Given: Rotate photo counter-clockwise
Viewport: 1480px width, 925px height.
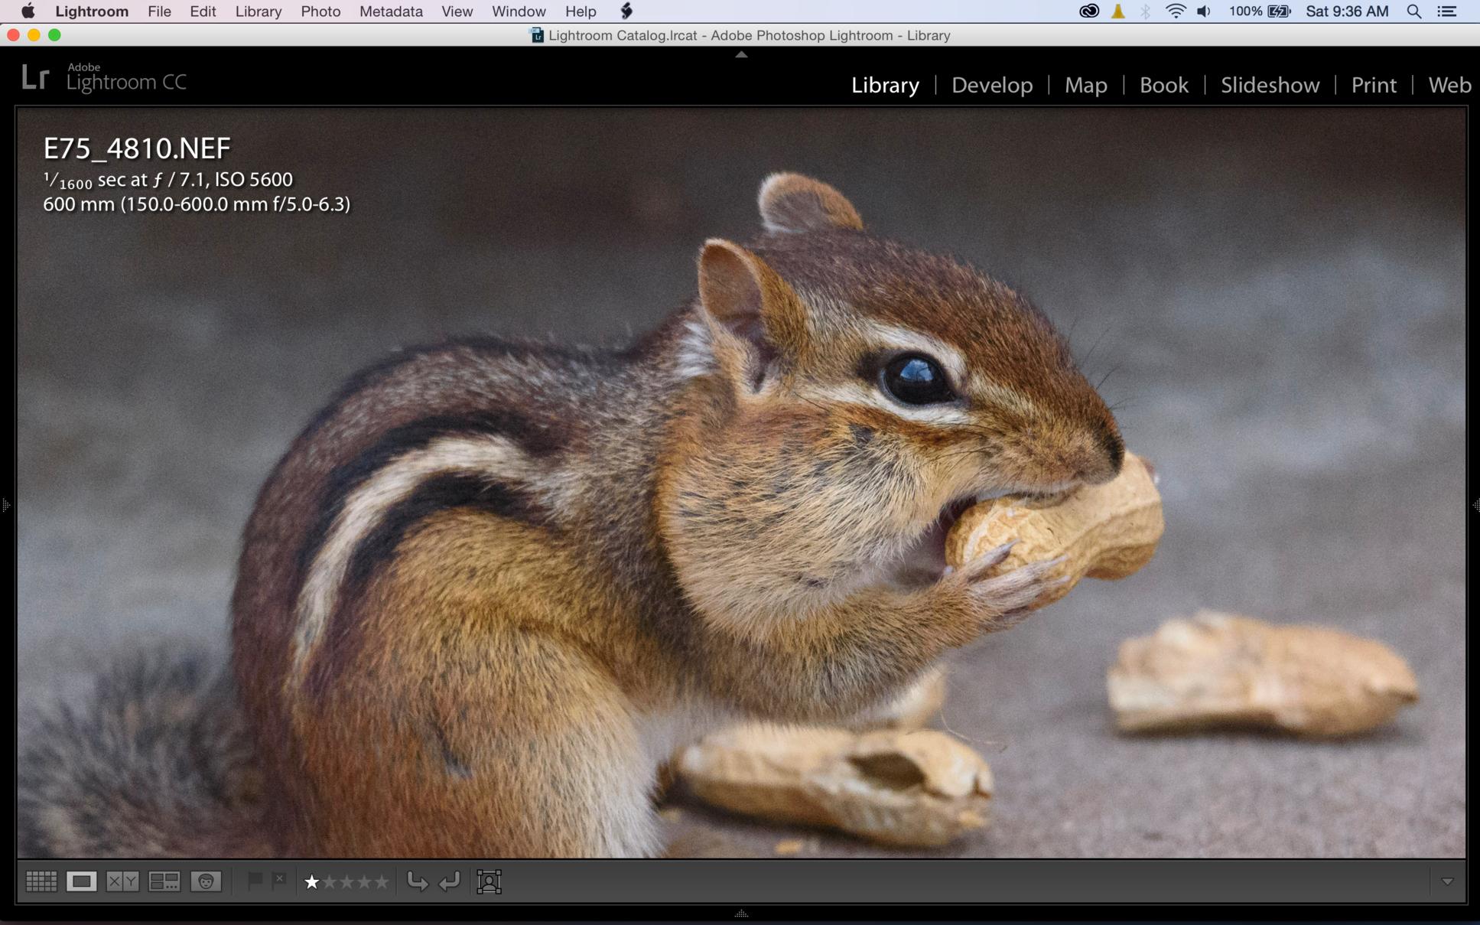Looking at the screenshot, I should tap(418, 881).
